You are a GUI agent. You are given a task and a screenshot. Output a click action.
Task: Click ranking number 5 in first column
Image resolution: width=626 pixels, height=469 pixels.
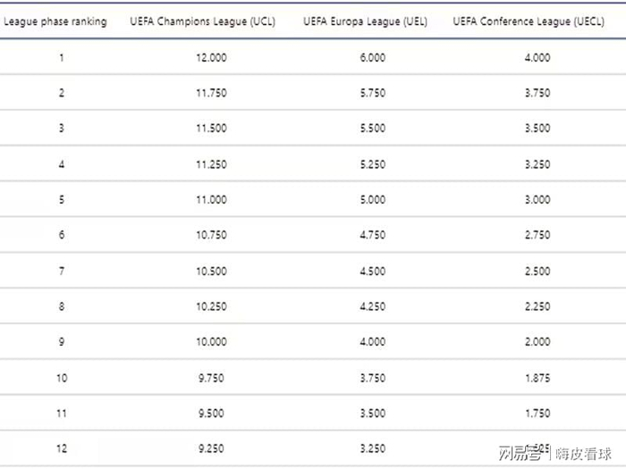pyautogui.click(x=62, y=200)
